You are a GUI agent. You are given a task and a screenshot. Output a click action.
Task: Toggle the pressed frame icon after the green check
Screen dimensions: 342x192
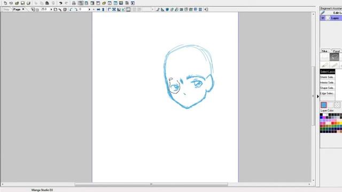[x=128, y=10]
